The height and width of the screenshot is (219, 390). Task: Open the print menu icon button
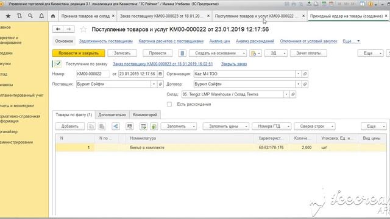coord(255,53)
